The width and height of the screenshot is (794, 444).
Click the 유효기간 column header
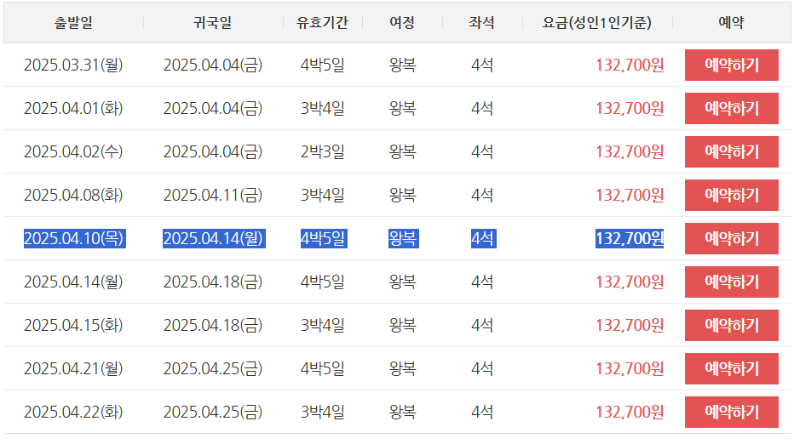pyautogui.click(x=323, y=22)
